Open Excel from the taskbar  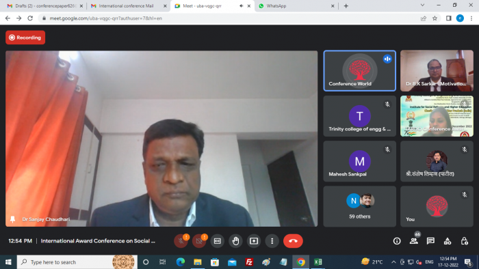coord(318,262)
